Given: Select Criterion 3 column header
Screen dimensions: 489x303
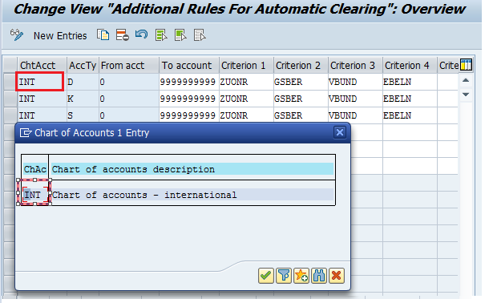Looking at the screenshot, I should [355, 65].
